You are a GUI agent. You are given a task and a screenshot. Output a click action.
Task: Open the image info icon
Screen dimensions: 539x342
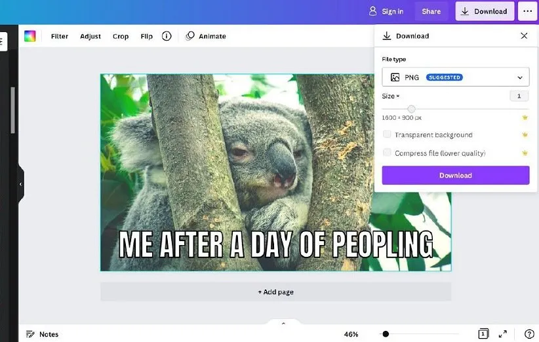(167, 36)
